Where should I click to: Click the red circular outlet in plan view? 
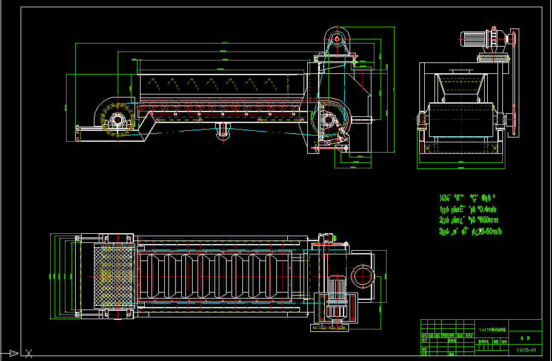[361, 276]
